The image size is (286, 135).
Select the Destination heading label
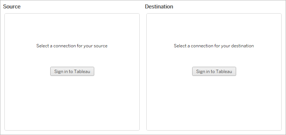(159, 7)
